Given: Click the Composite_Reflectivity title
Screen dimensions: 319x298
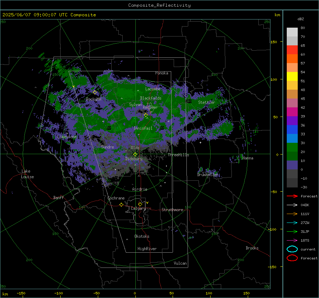Looking at the screenshot, I should tap(159, 5).
